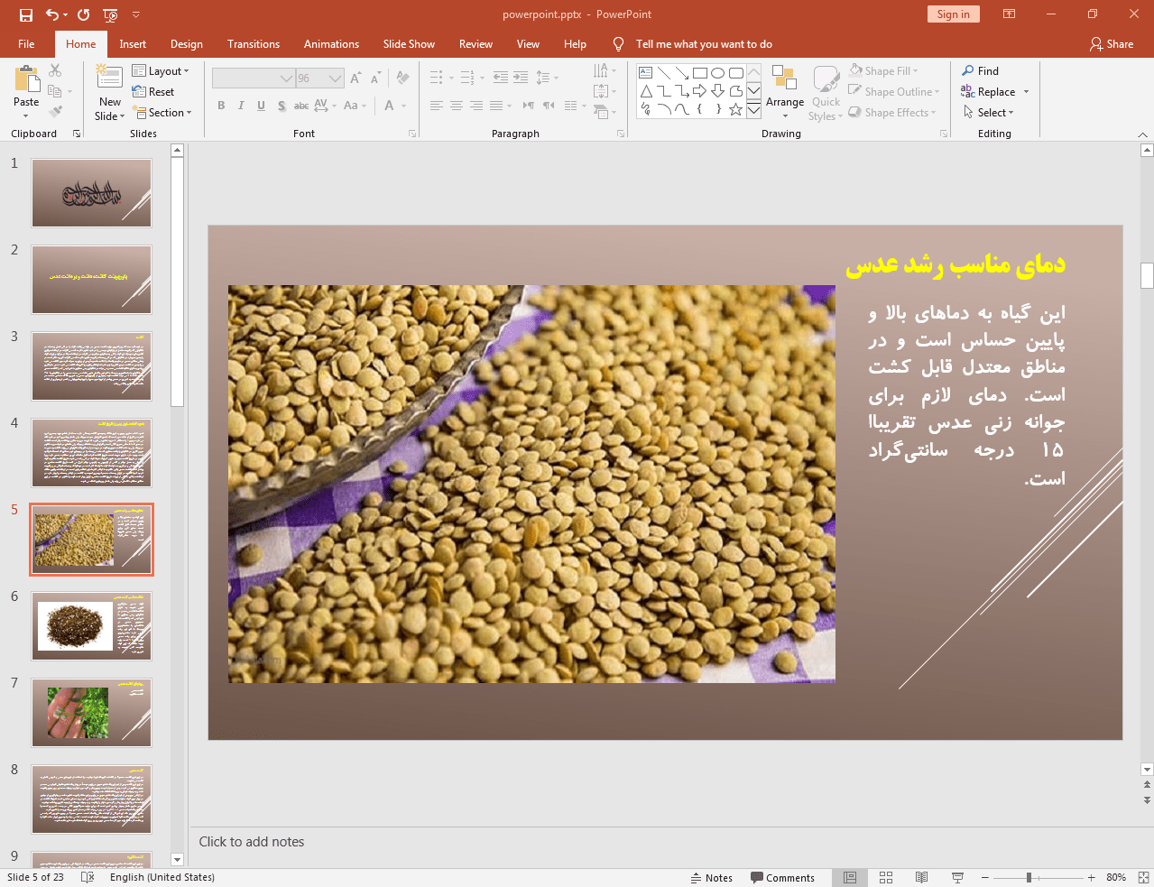1154x887 pixels.
Task: Open Quick Styles gallery
Action: (x=826, y=92)
